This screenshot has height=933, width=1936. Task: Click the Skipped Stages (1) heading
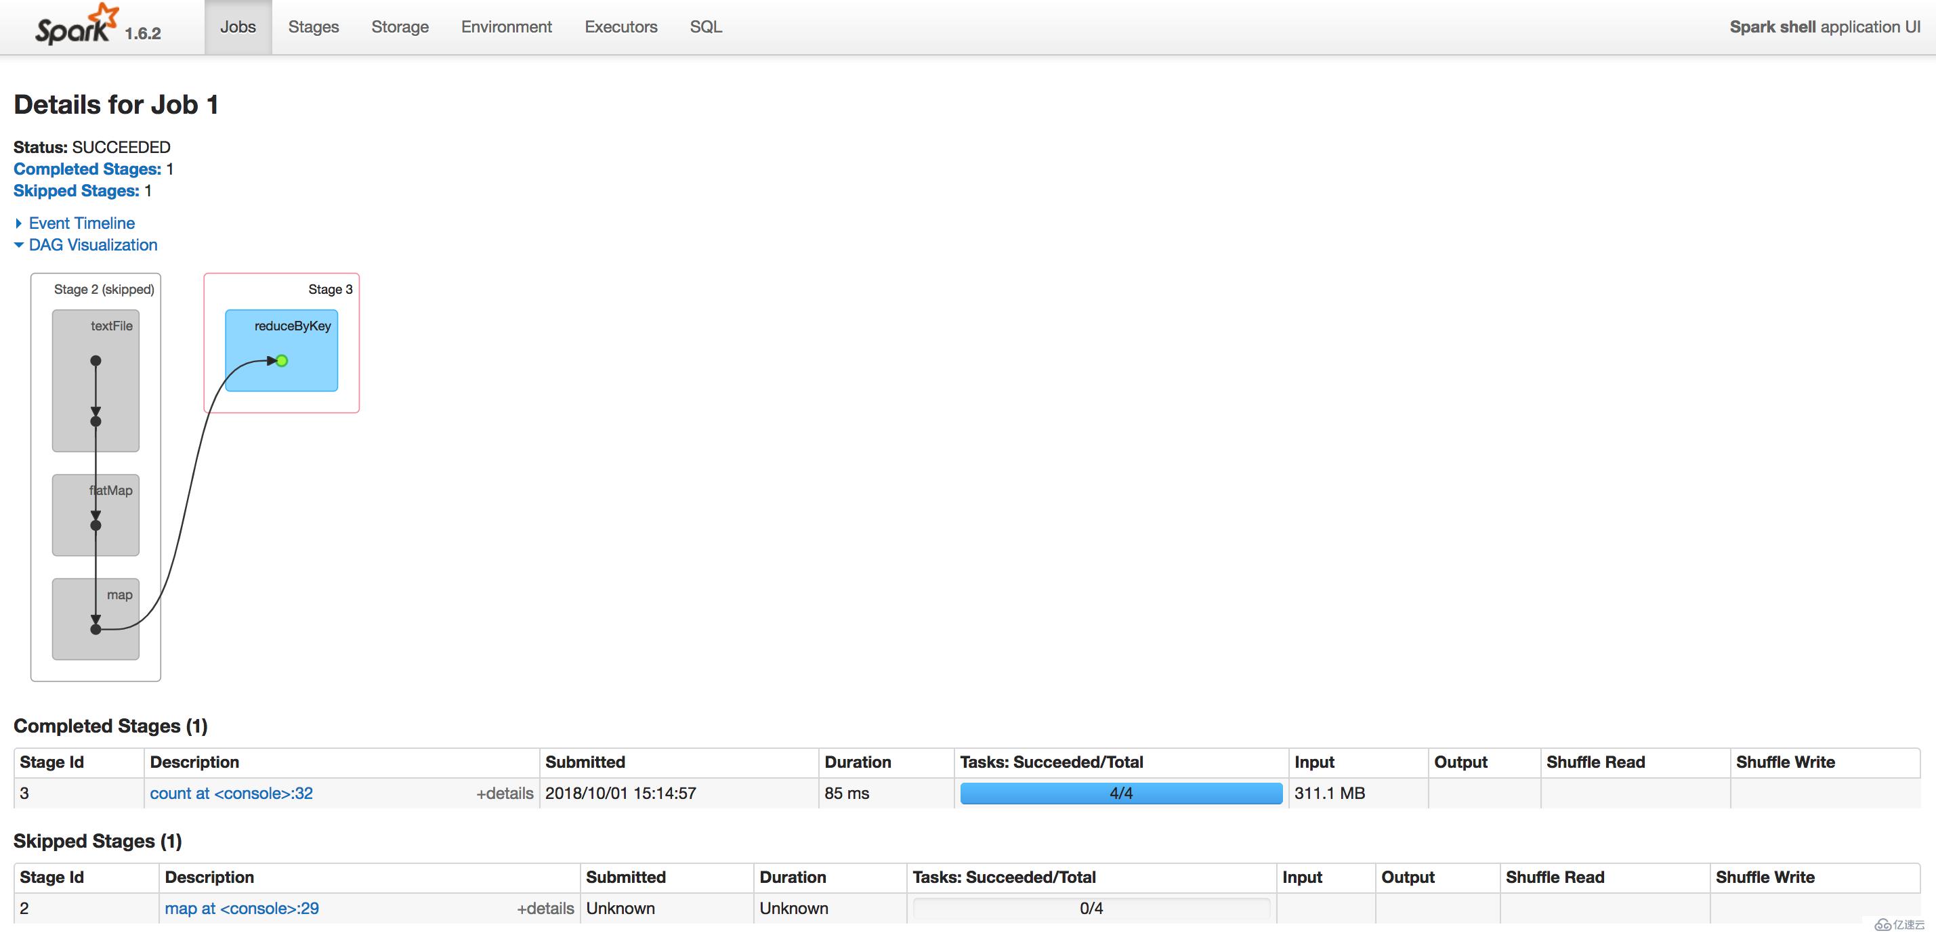point(98,841)
